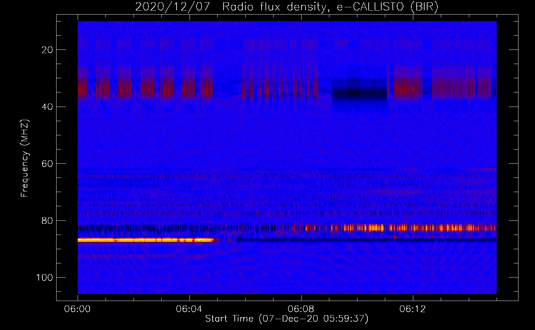Click the 06:08 time tick label

(301, 309)
